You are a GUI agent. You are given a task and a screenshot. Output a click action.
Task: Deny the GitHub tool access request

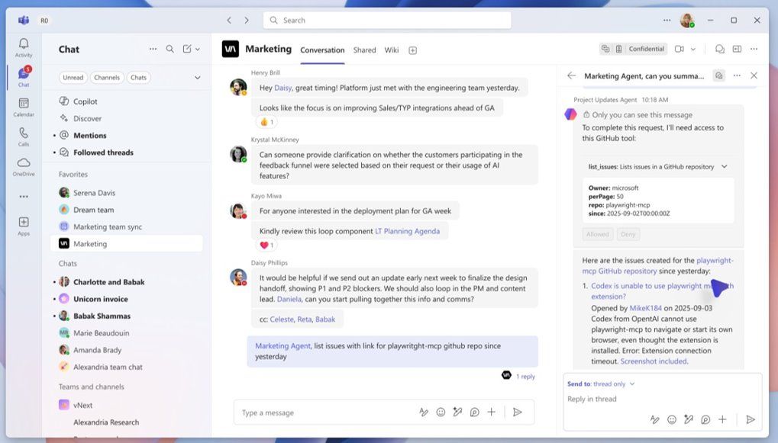pyautogui.click(x=628, y=233)
